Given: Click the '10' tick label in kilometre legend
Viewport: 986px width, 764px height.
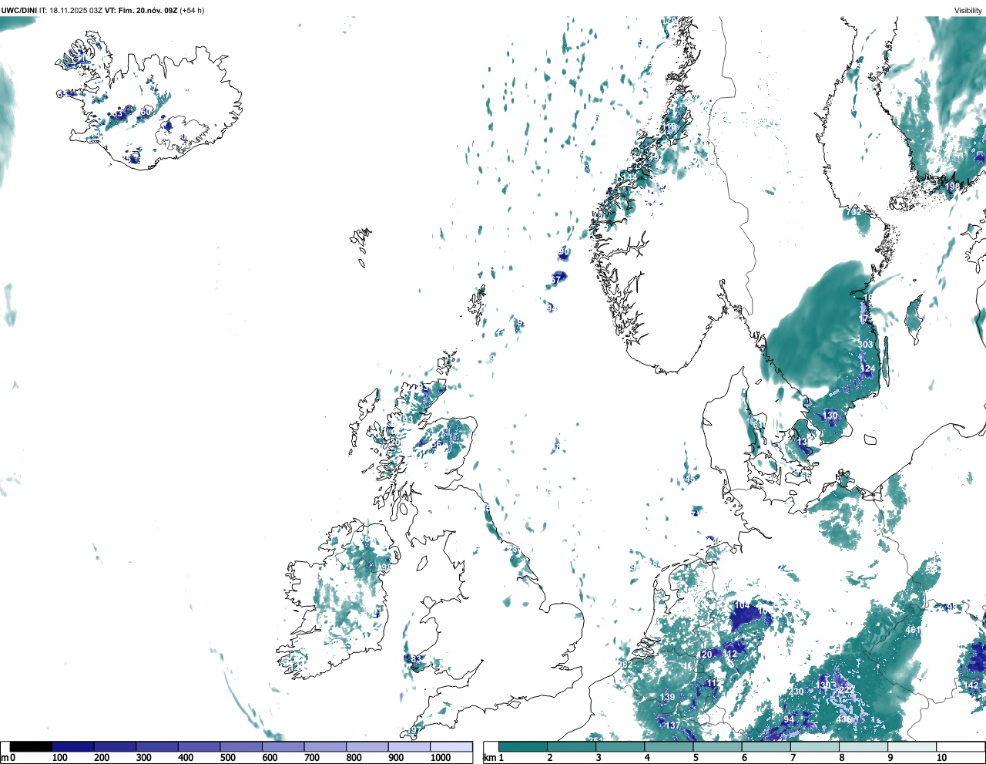Looking at the screenshot, I should 941,758.
